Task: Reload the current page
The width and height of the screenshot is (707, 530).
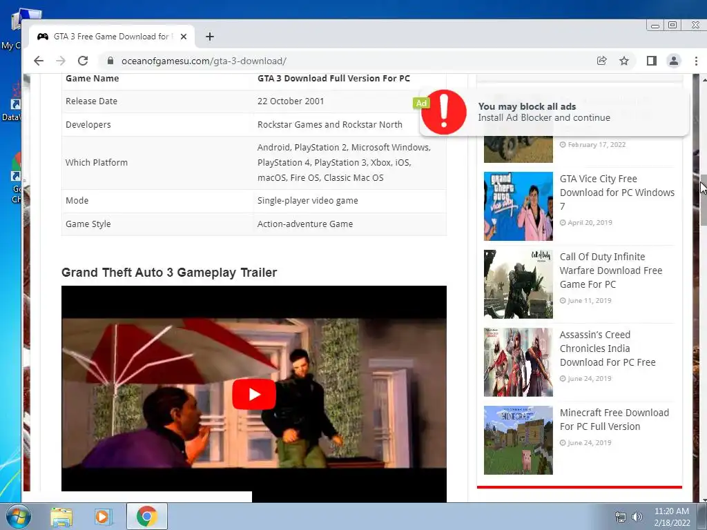Action: click(x=83, y=61)
